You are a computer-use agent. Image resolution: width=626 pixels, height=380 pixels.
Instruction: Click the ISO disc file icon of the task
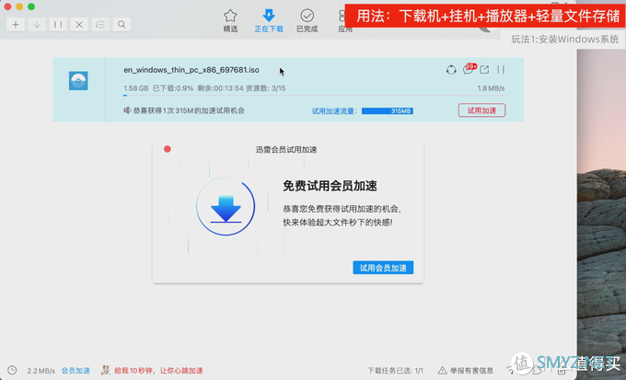(78, 81)
